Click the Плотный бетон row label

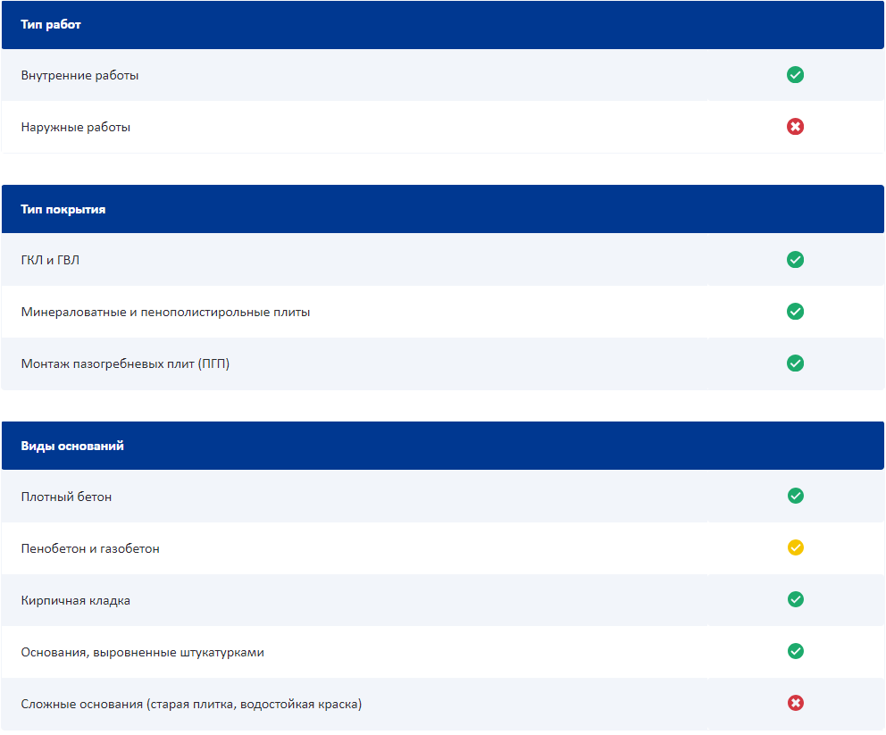point(66,497)
